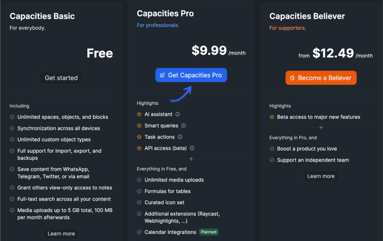383x241 pixels.
Task: Click Learn more on the Basic plan
Action: pos(61,233)
